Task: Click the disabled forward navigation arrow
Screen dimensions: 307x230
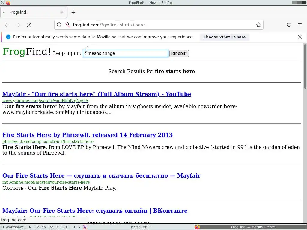Action: (18, 25)
